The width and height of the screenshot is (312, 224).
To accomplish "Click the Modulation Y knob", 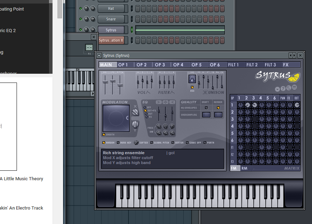I will 135,124.
